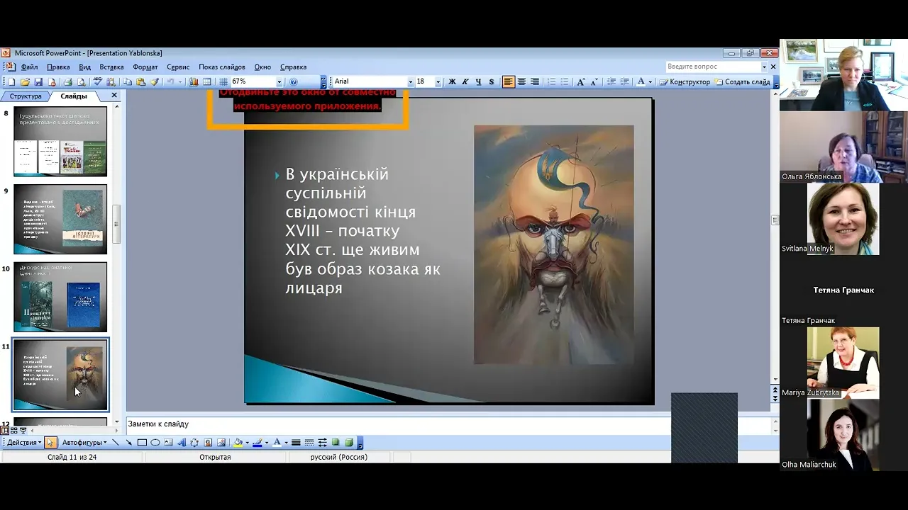Insert picture from file icon
The image size is (908, 510).
(x=221, y=443)
